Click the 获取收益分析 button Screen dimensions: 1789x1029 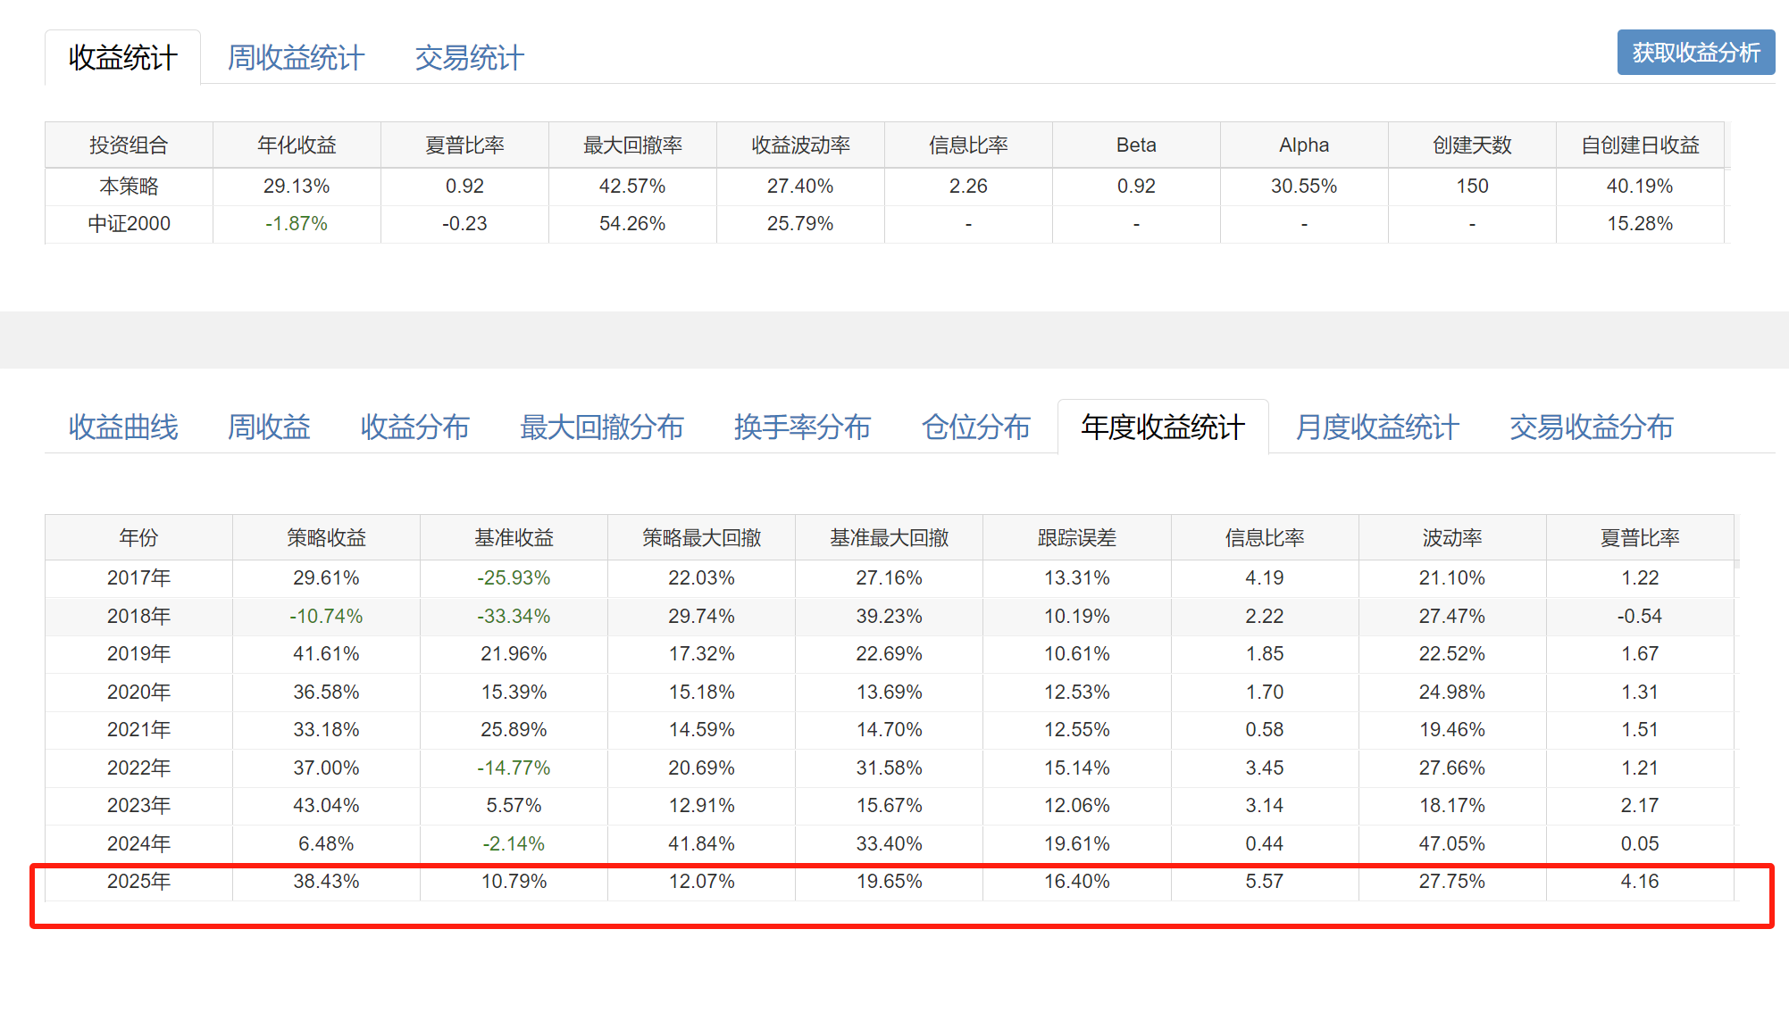pyautogui.click(x=1695, y=53)
